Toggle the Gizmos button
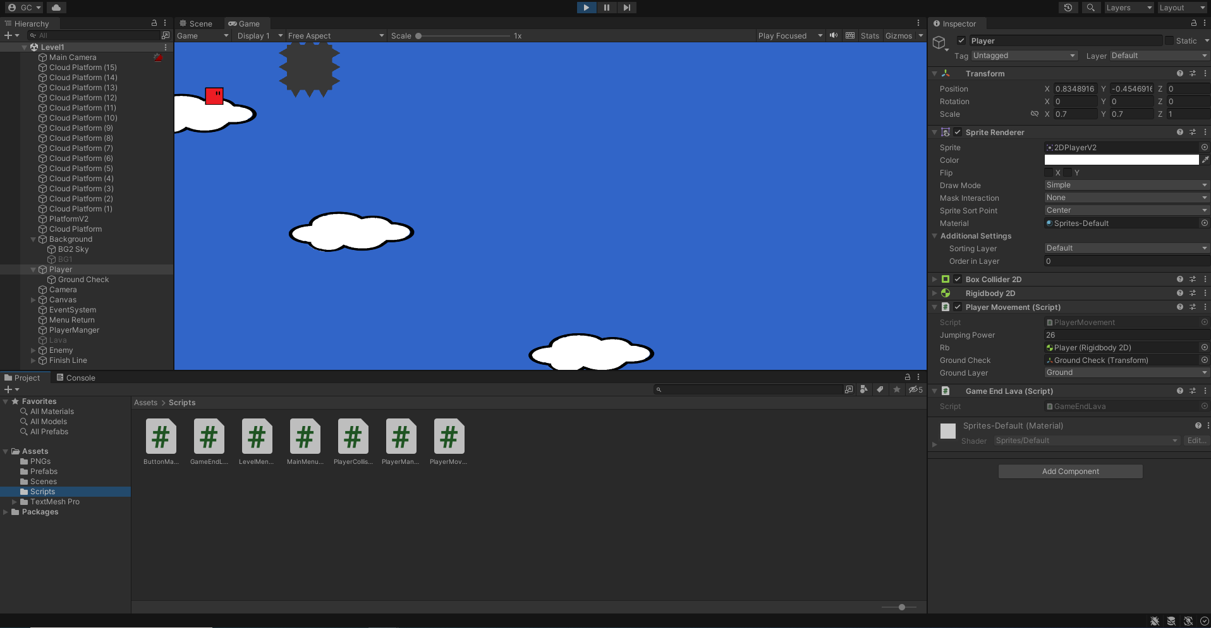 click(x=898, y=36)
